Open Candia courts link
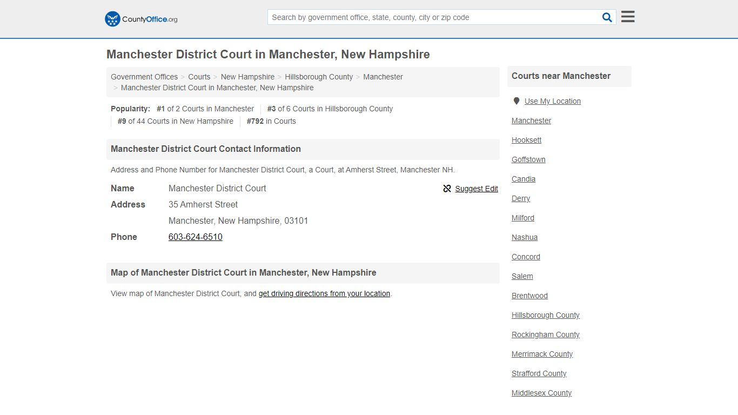This screenshot has height=415, width=738. coord(524,179)
